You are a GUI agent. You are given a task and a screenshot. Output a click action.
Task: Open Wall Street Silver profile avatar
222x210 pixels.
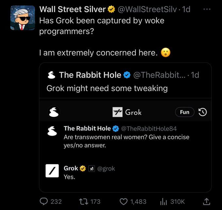23,18
